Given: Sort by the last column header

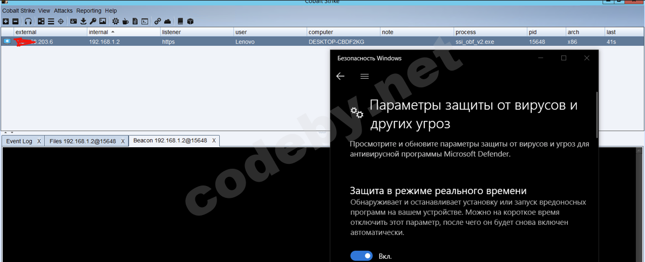Looking at the screenshot, I should (x=623, y=32).
